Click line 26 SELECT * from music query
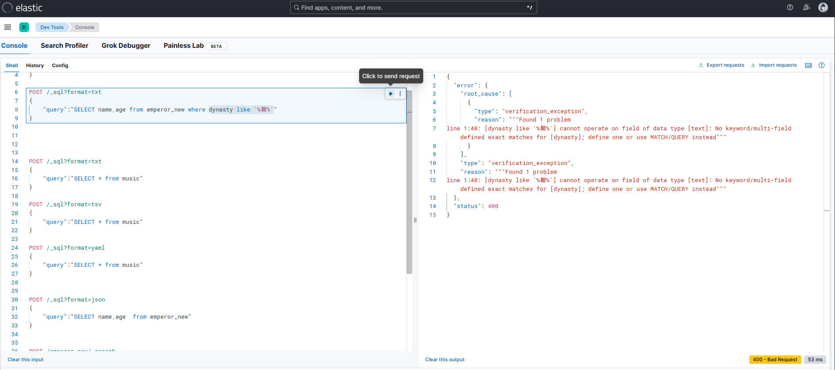 click(93, 265)
